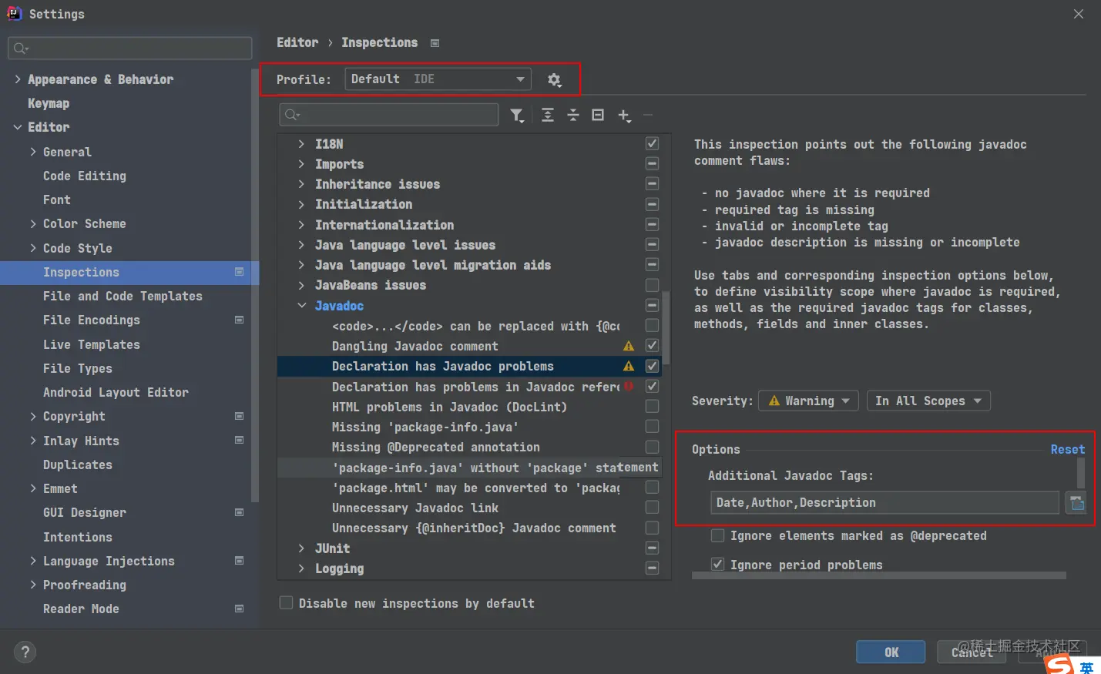
Task: Open File and Code Templates page
Action: click(x=123, y=296)
